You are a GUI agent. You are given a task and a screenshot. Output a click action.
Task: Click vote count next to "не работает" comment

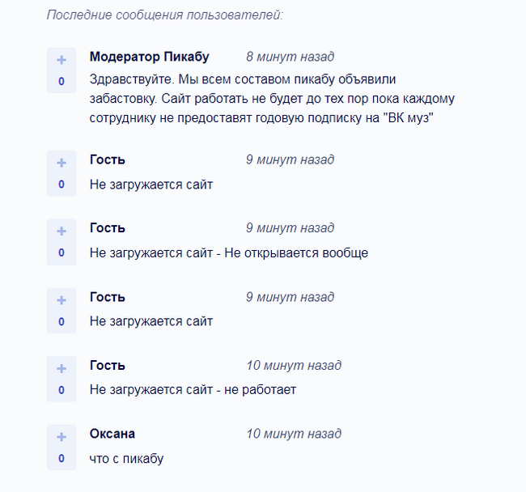pyautogui.click(x=61, y=389)
